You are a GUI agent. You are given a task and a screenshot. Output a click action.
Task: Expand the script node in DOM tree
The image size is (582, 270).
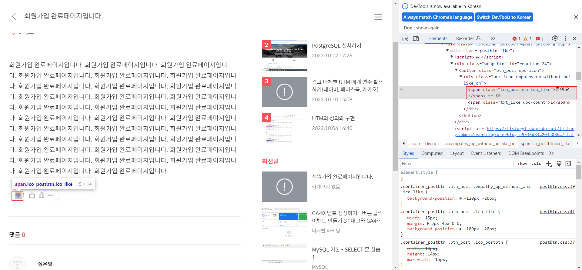click(452, 57)
